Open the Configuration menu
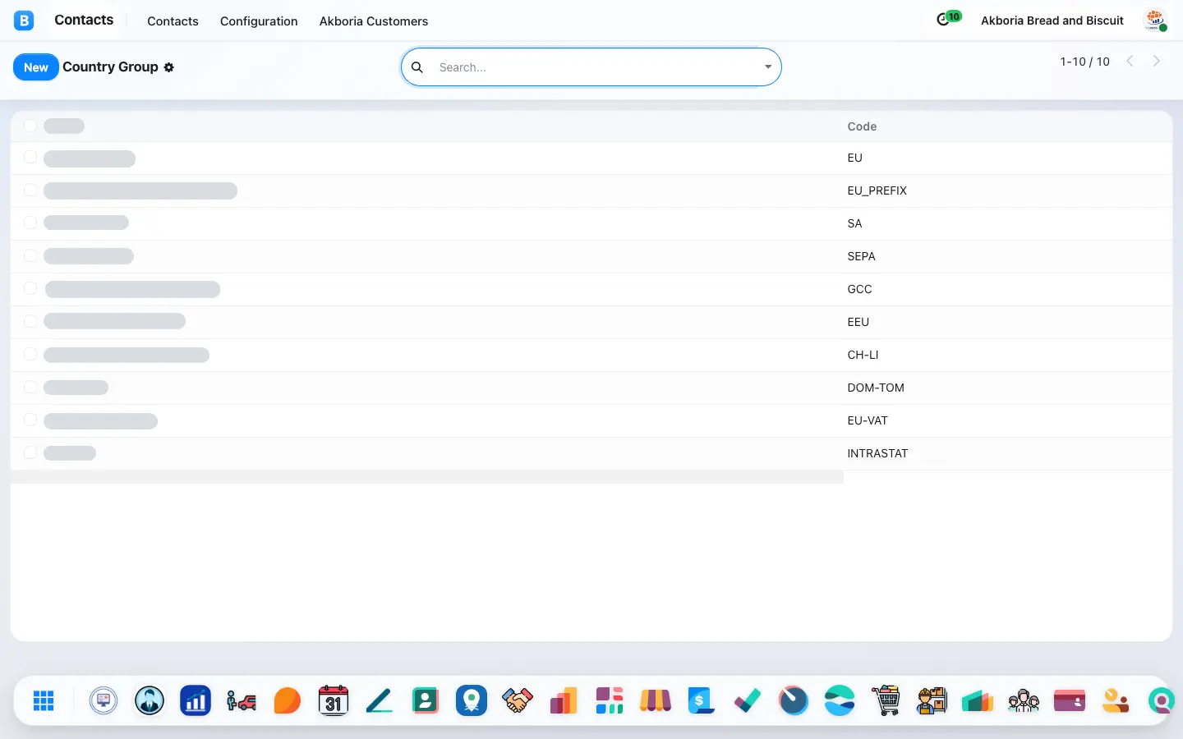Screen dimensions: 1183x739 259,21
